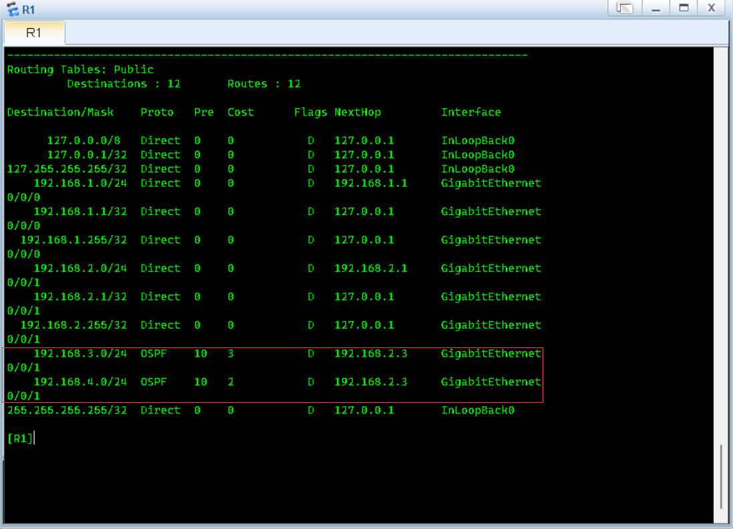The width and height of the screenshot is (733, 529).
Task: Click the 192.168.3.0/24 OSPF destination
Action: (80, 353)
